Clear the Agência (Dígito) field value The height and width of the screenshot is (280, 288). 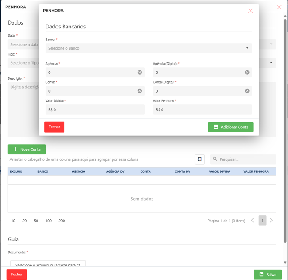tap(247, 72)
